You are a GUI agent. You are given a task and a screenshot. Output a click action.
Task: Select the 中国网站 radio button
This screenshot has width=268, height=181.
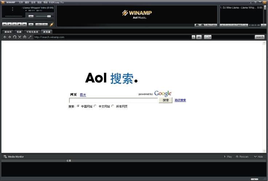(x=78, y=106)
